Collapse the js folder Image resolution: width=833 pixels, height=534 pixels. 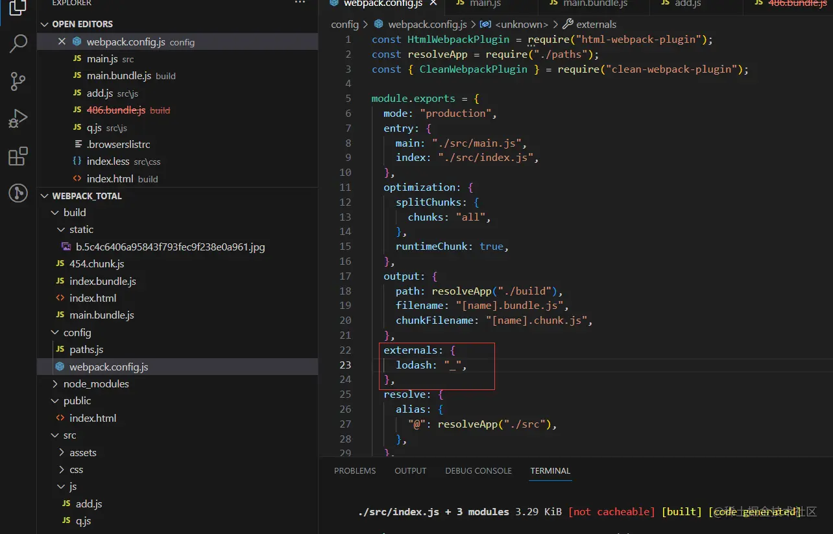tap(62, 487)
